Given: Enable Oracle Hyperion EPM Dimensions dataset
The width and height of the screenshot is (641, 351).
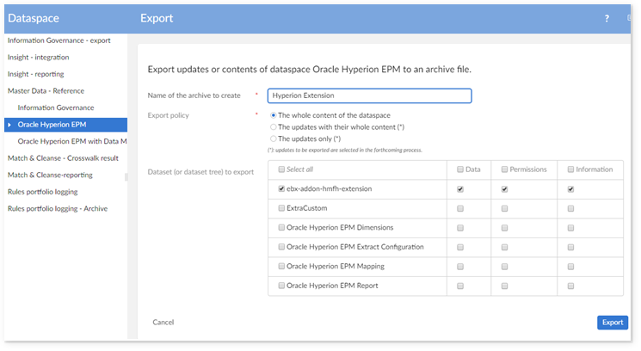Looking at the screenshot, I should coord(281,228).
